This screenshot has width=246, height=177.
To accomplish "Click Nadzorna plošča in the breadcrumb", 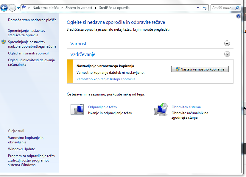I will point(45,8).
